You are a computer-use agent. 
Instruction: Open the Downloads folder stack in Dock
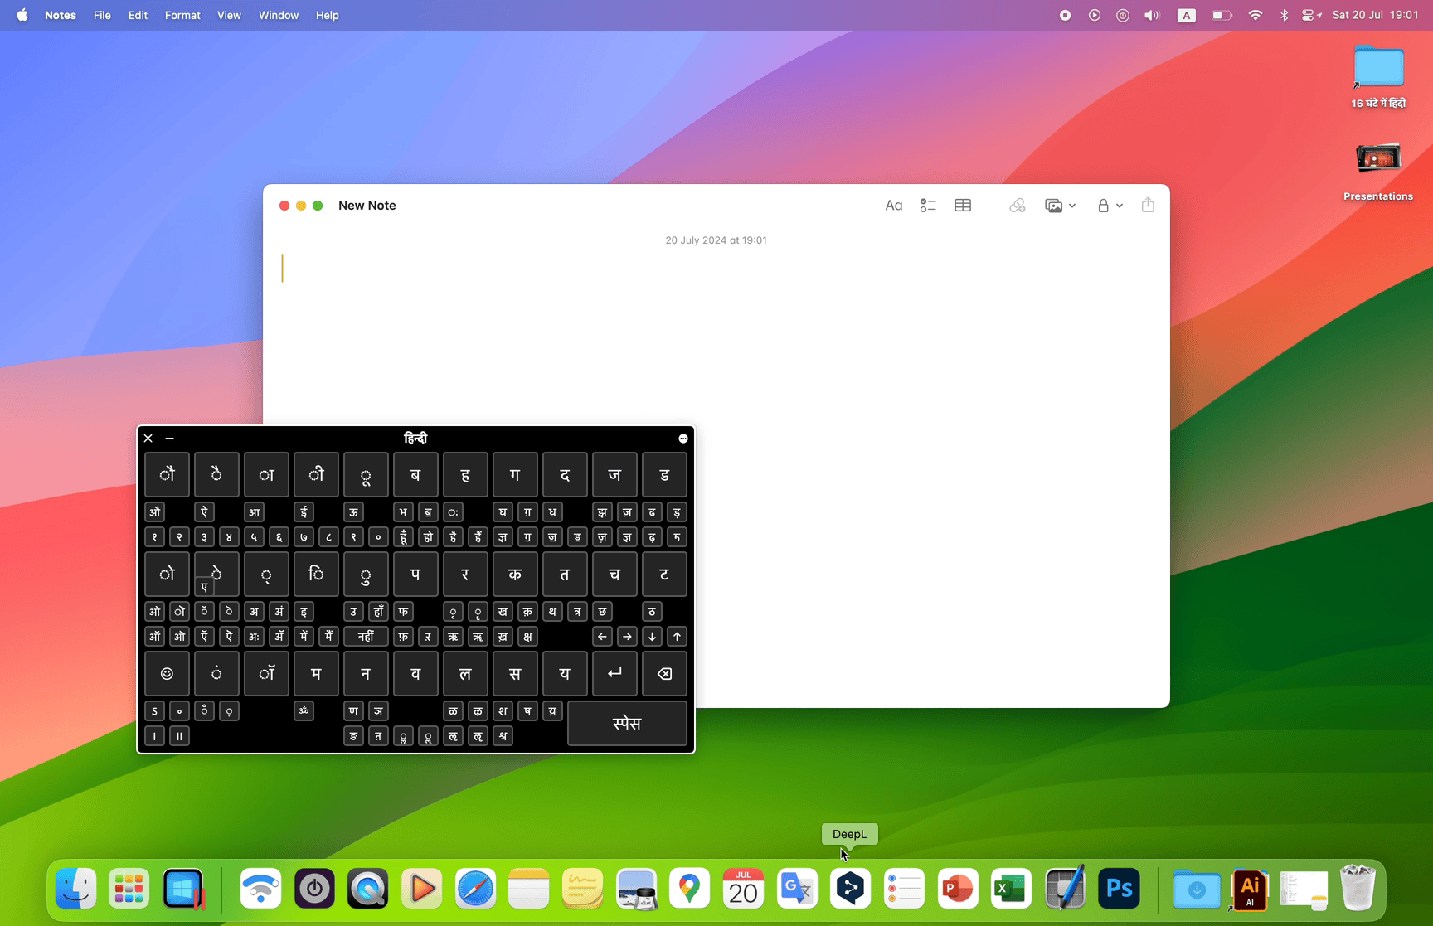click(1197, 889)
